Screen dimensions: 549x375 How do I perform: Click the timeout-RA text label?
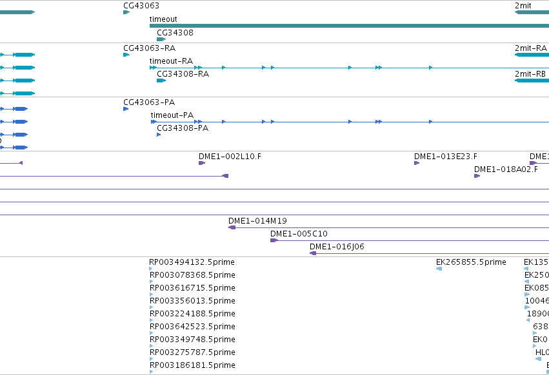171,61
